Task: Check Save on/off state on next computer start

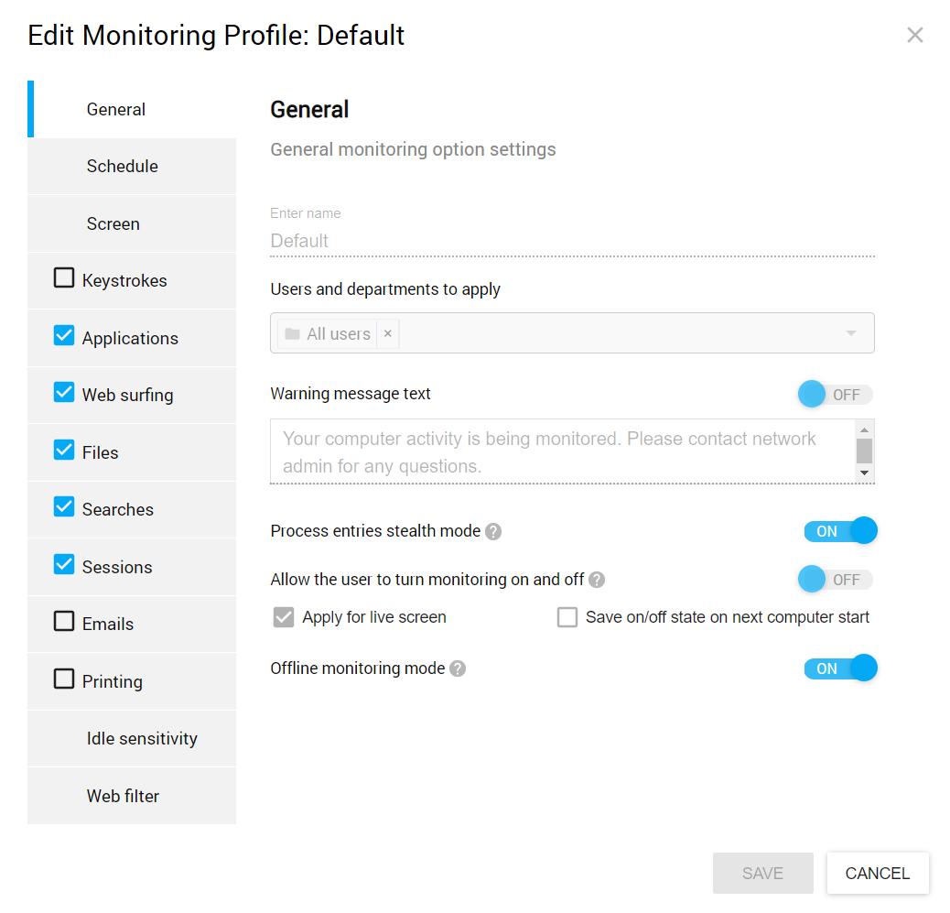Action: click(567, 617)
